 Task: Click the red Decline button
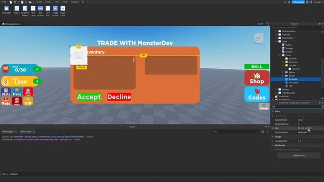point(119,97)
